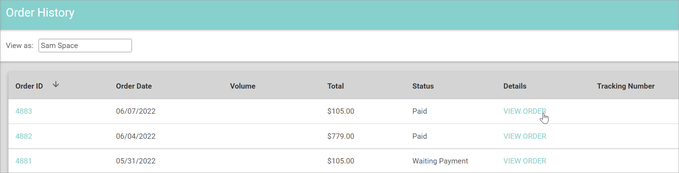This screenshot has width=679, height=173.
Task: Click the Details column header
Action: (x=515, y=86)
